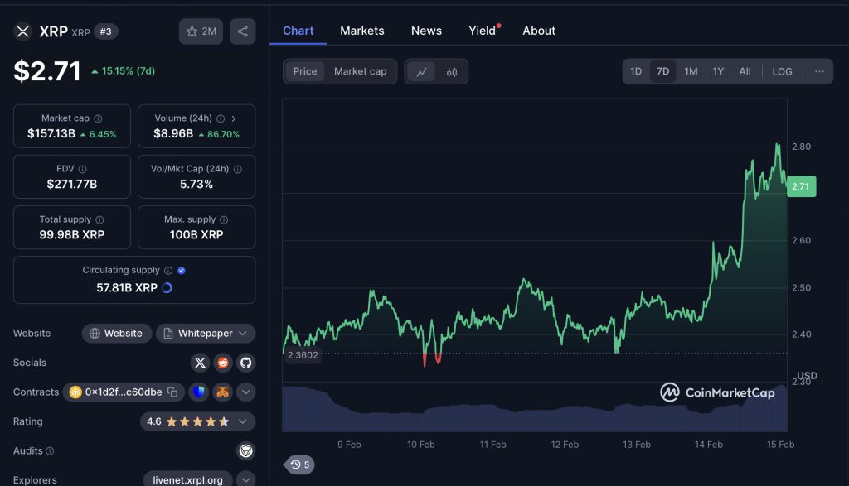This screenshot has width=849, height=486.
Task: Open the livenet.xrpl.org explorer link
Action: 187,479
